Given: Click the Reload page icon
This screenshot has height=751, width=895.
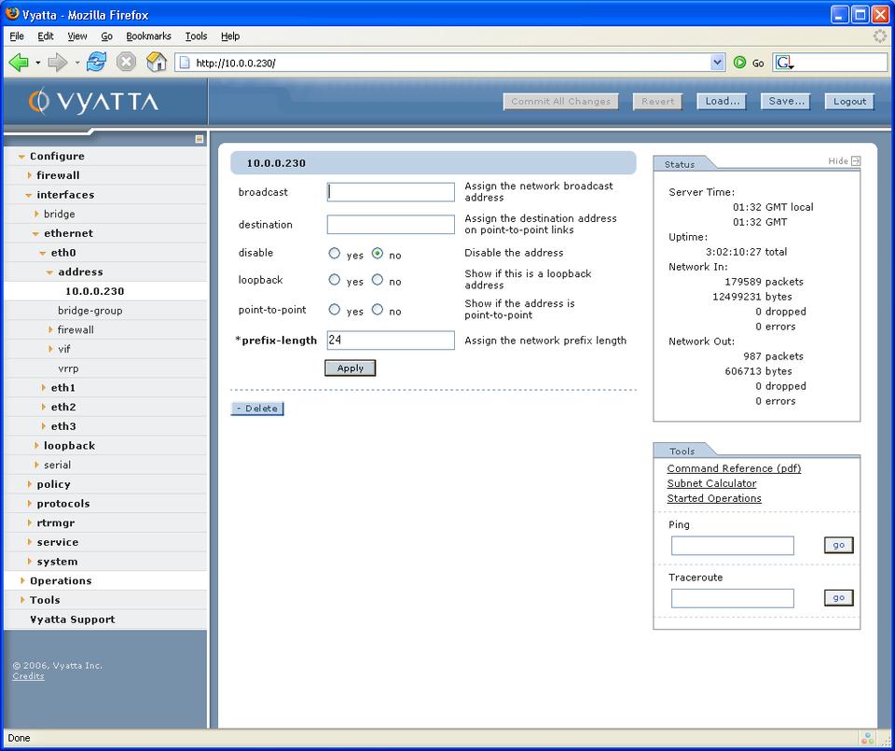Looking at the screenshot, I should [x=96, y=63].
